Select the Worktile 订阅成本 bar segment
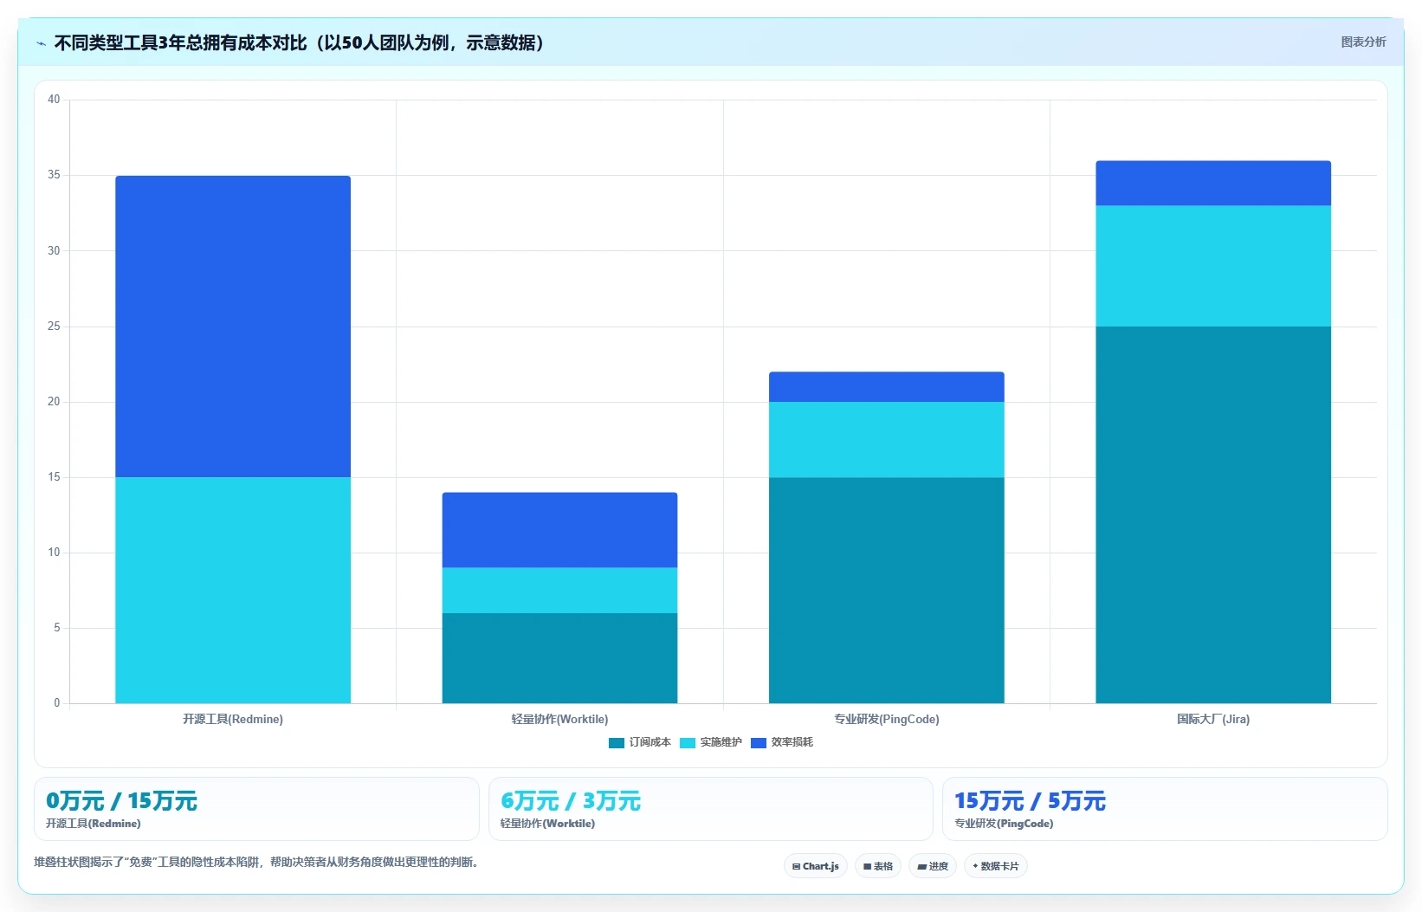This screenshot has width=1422, height=912. 559,658
